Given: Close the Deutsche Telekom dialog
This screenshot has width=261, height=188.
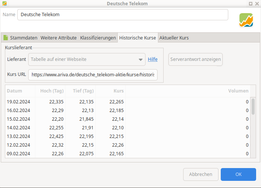Looking at the screenshot, I should (x=257, y=4).
